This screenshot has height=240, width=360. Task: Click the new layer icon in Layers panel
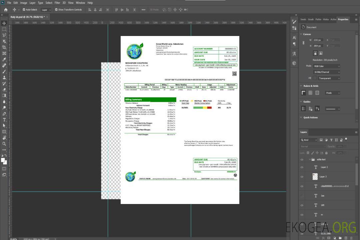pyautogui.click(x=346, y=238)
